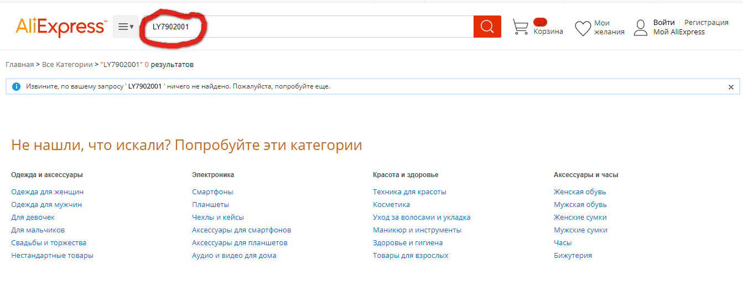Click the user profile icon
743x290 pixels.
[x=640, y=28]
